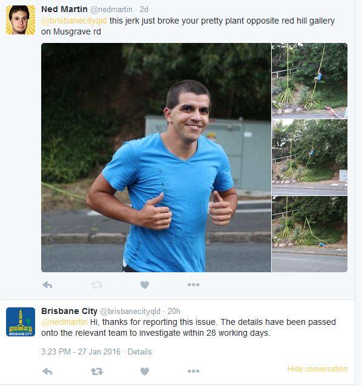
Task: Open @nedmartin mention in Brisbane City reply
Action: coord(64,322)
